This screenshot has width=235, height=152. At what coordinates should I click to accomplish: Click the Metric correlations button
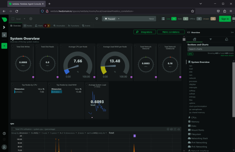(171, 32)
